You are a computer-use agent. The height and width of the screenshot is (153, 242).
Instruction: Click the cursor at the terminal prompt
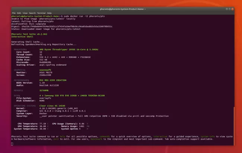pos(12,144)
